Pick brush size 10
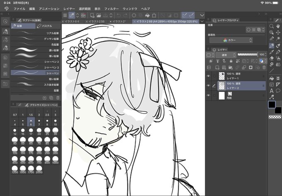 coord(55,122)
